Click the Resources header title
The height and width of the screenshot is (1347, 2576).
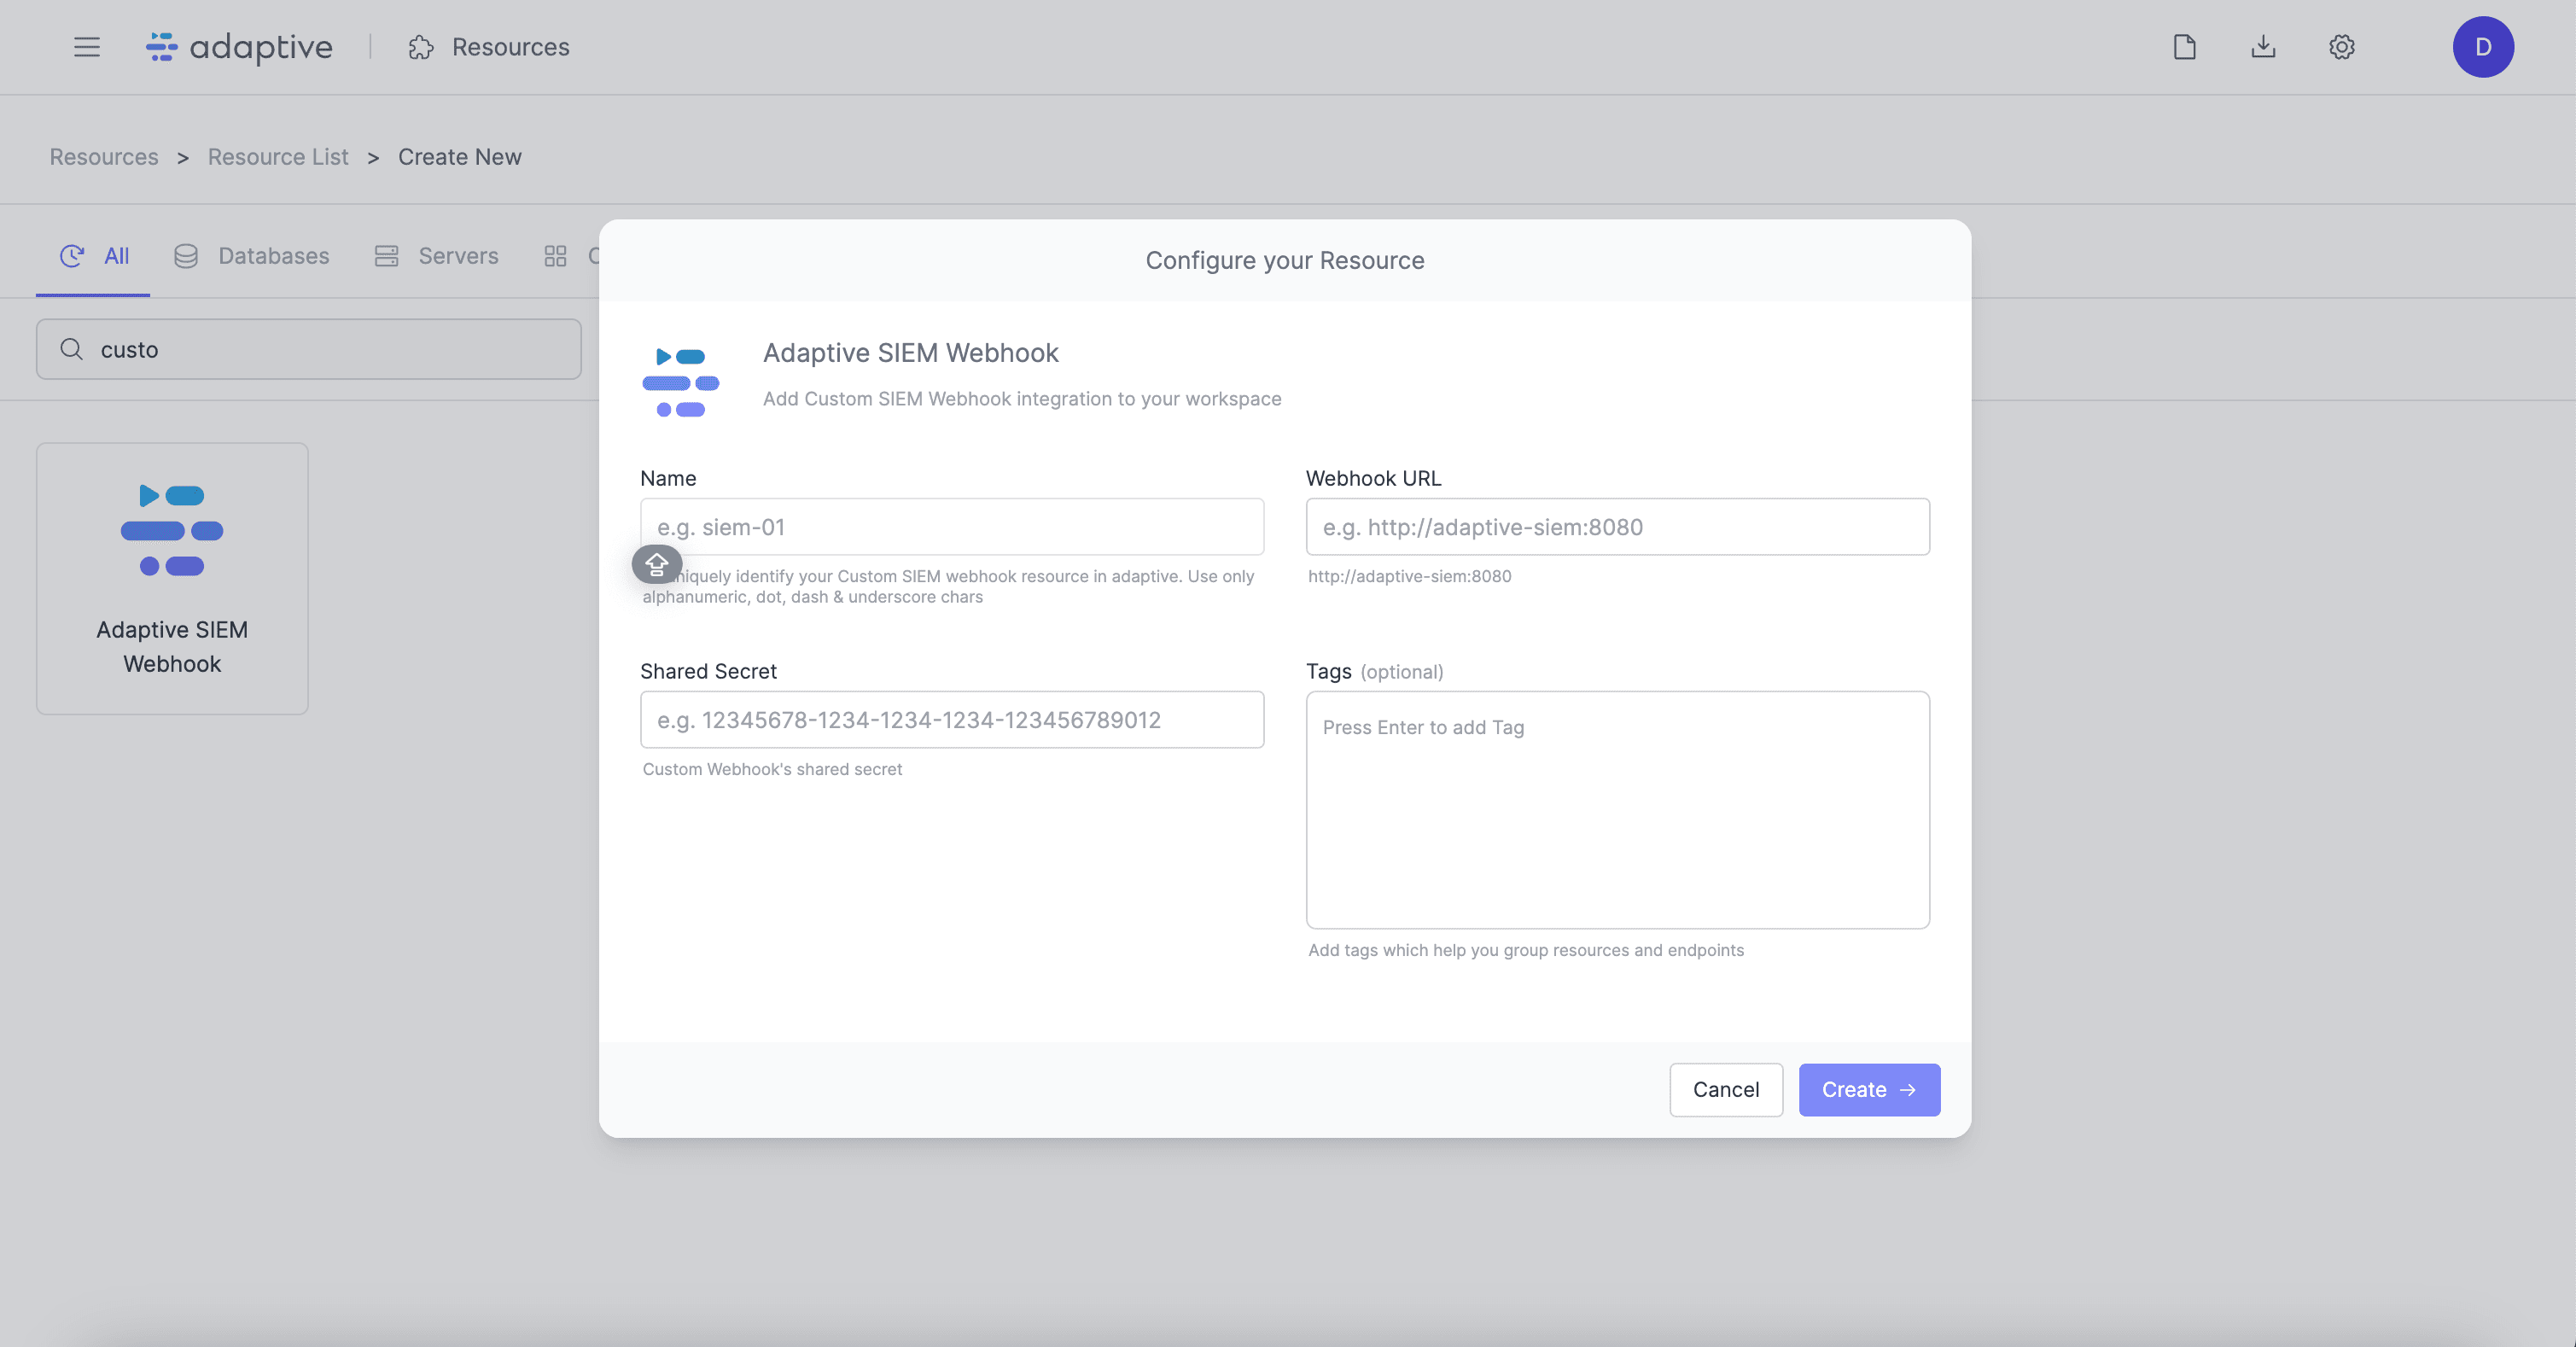pos(511,47)
